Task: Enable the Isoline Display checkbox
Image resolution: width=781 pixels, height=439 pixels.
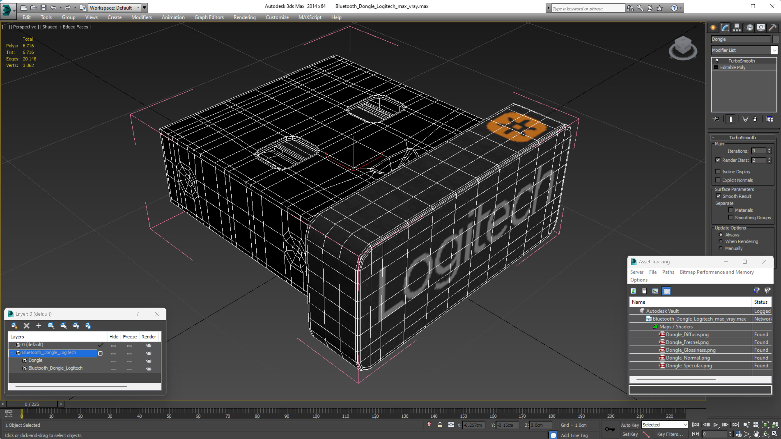Action: [x=718, y=171]
